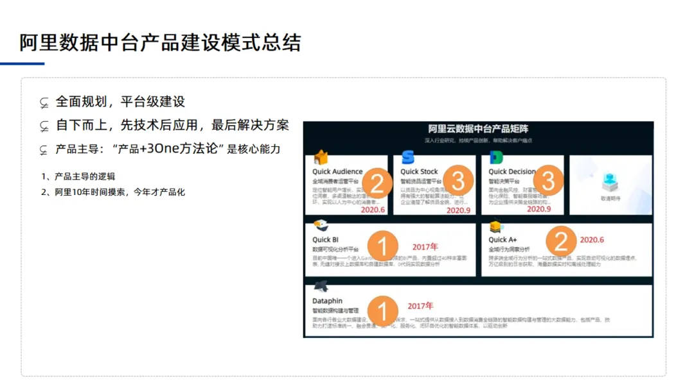
Task: Click the line 1、产品主导的逻辑
Action: pos(78,176)
